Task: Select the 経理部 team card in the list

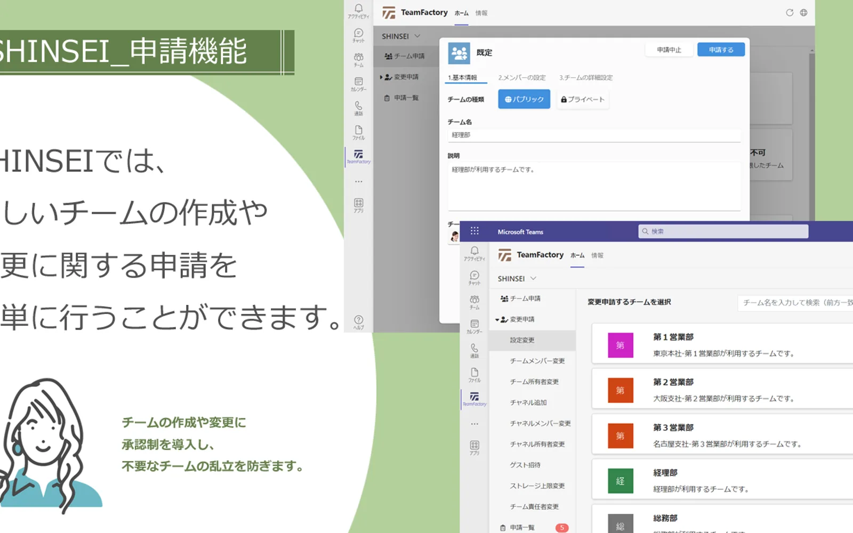Action: coord(722,480)
